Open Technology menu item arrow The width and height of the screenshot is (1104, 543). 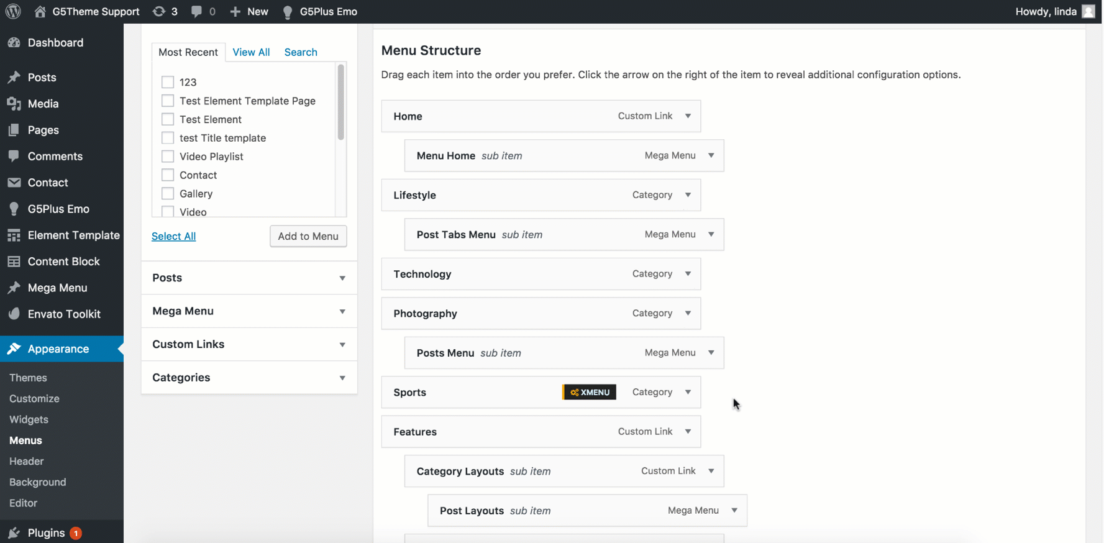(x=688, y=274)
